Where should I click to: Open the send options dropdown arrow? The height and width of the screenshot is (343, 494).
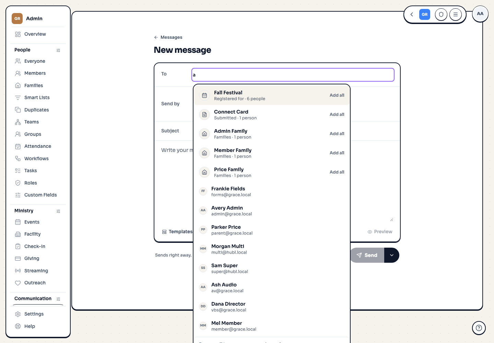tap(392, 255)
